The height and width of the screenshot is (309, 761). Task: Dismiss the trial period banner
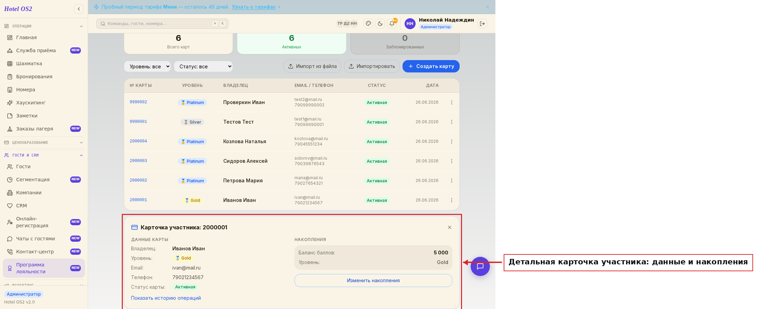487,7
